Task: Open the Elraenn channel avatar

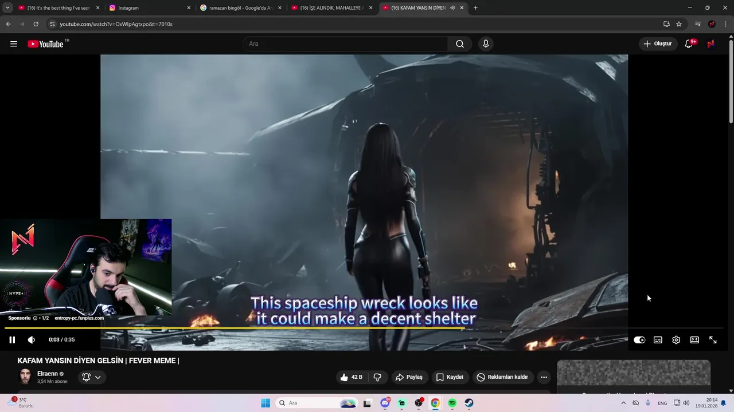Action: (25, 377)
